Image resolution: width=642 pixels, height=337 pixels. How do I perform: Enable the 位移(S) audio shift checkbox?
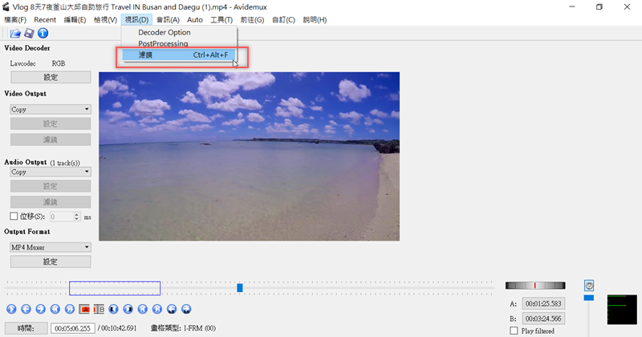point(14,216)
